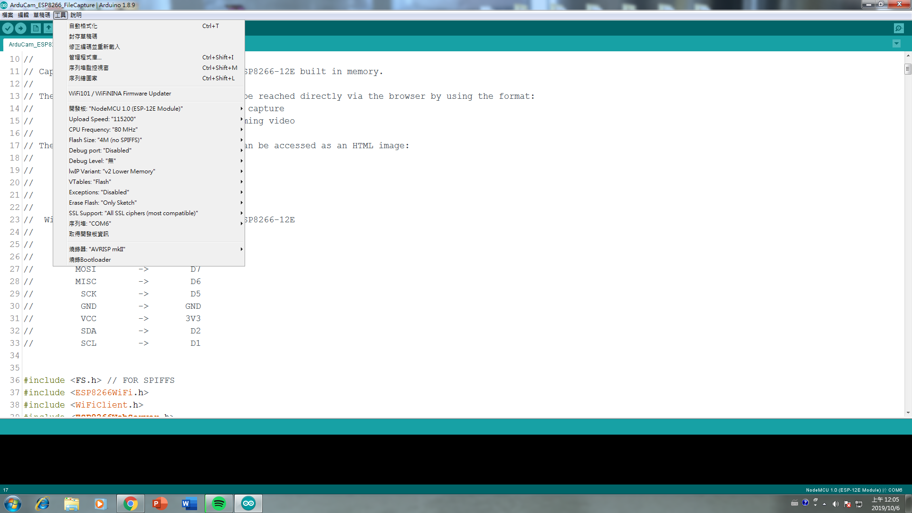The image size is (912, 513).
Task: Open the 檔案 (File) menu
Action: coord(8,15)
